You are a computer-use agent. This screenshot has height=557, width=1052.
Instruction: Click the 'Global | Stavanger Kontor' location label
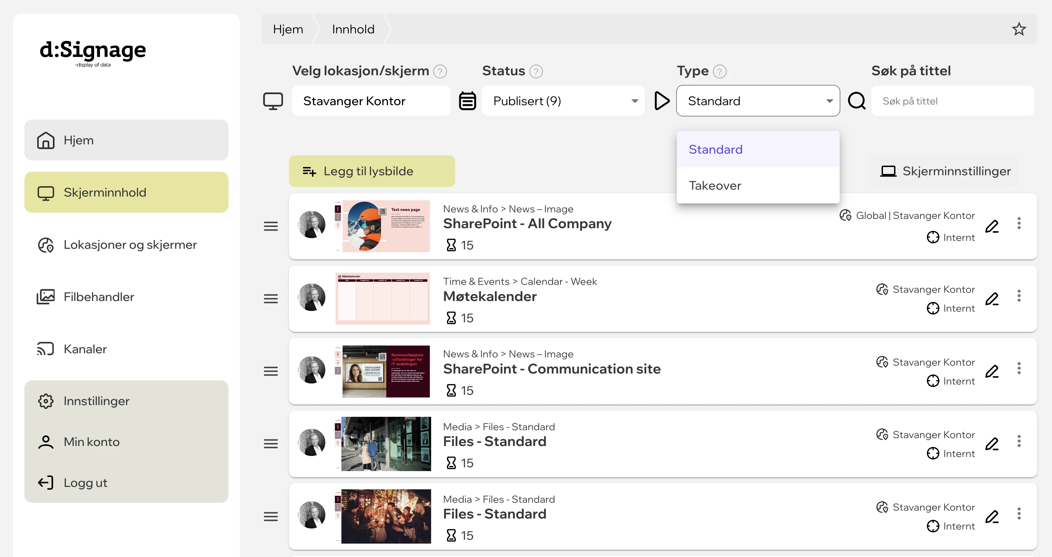pos(915,215)
